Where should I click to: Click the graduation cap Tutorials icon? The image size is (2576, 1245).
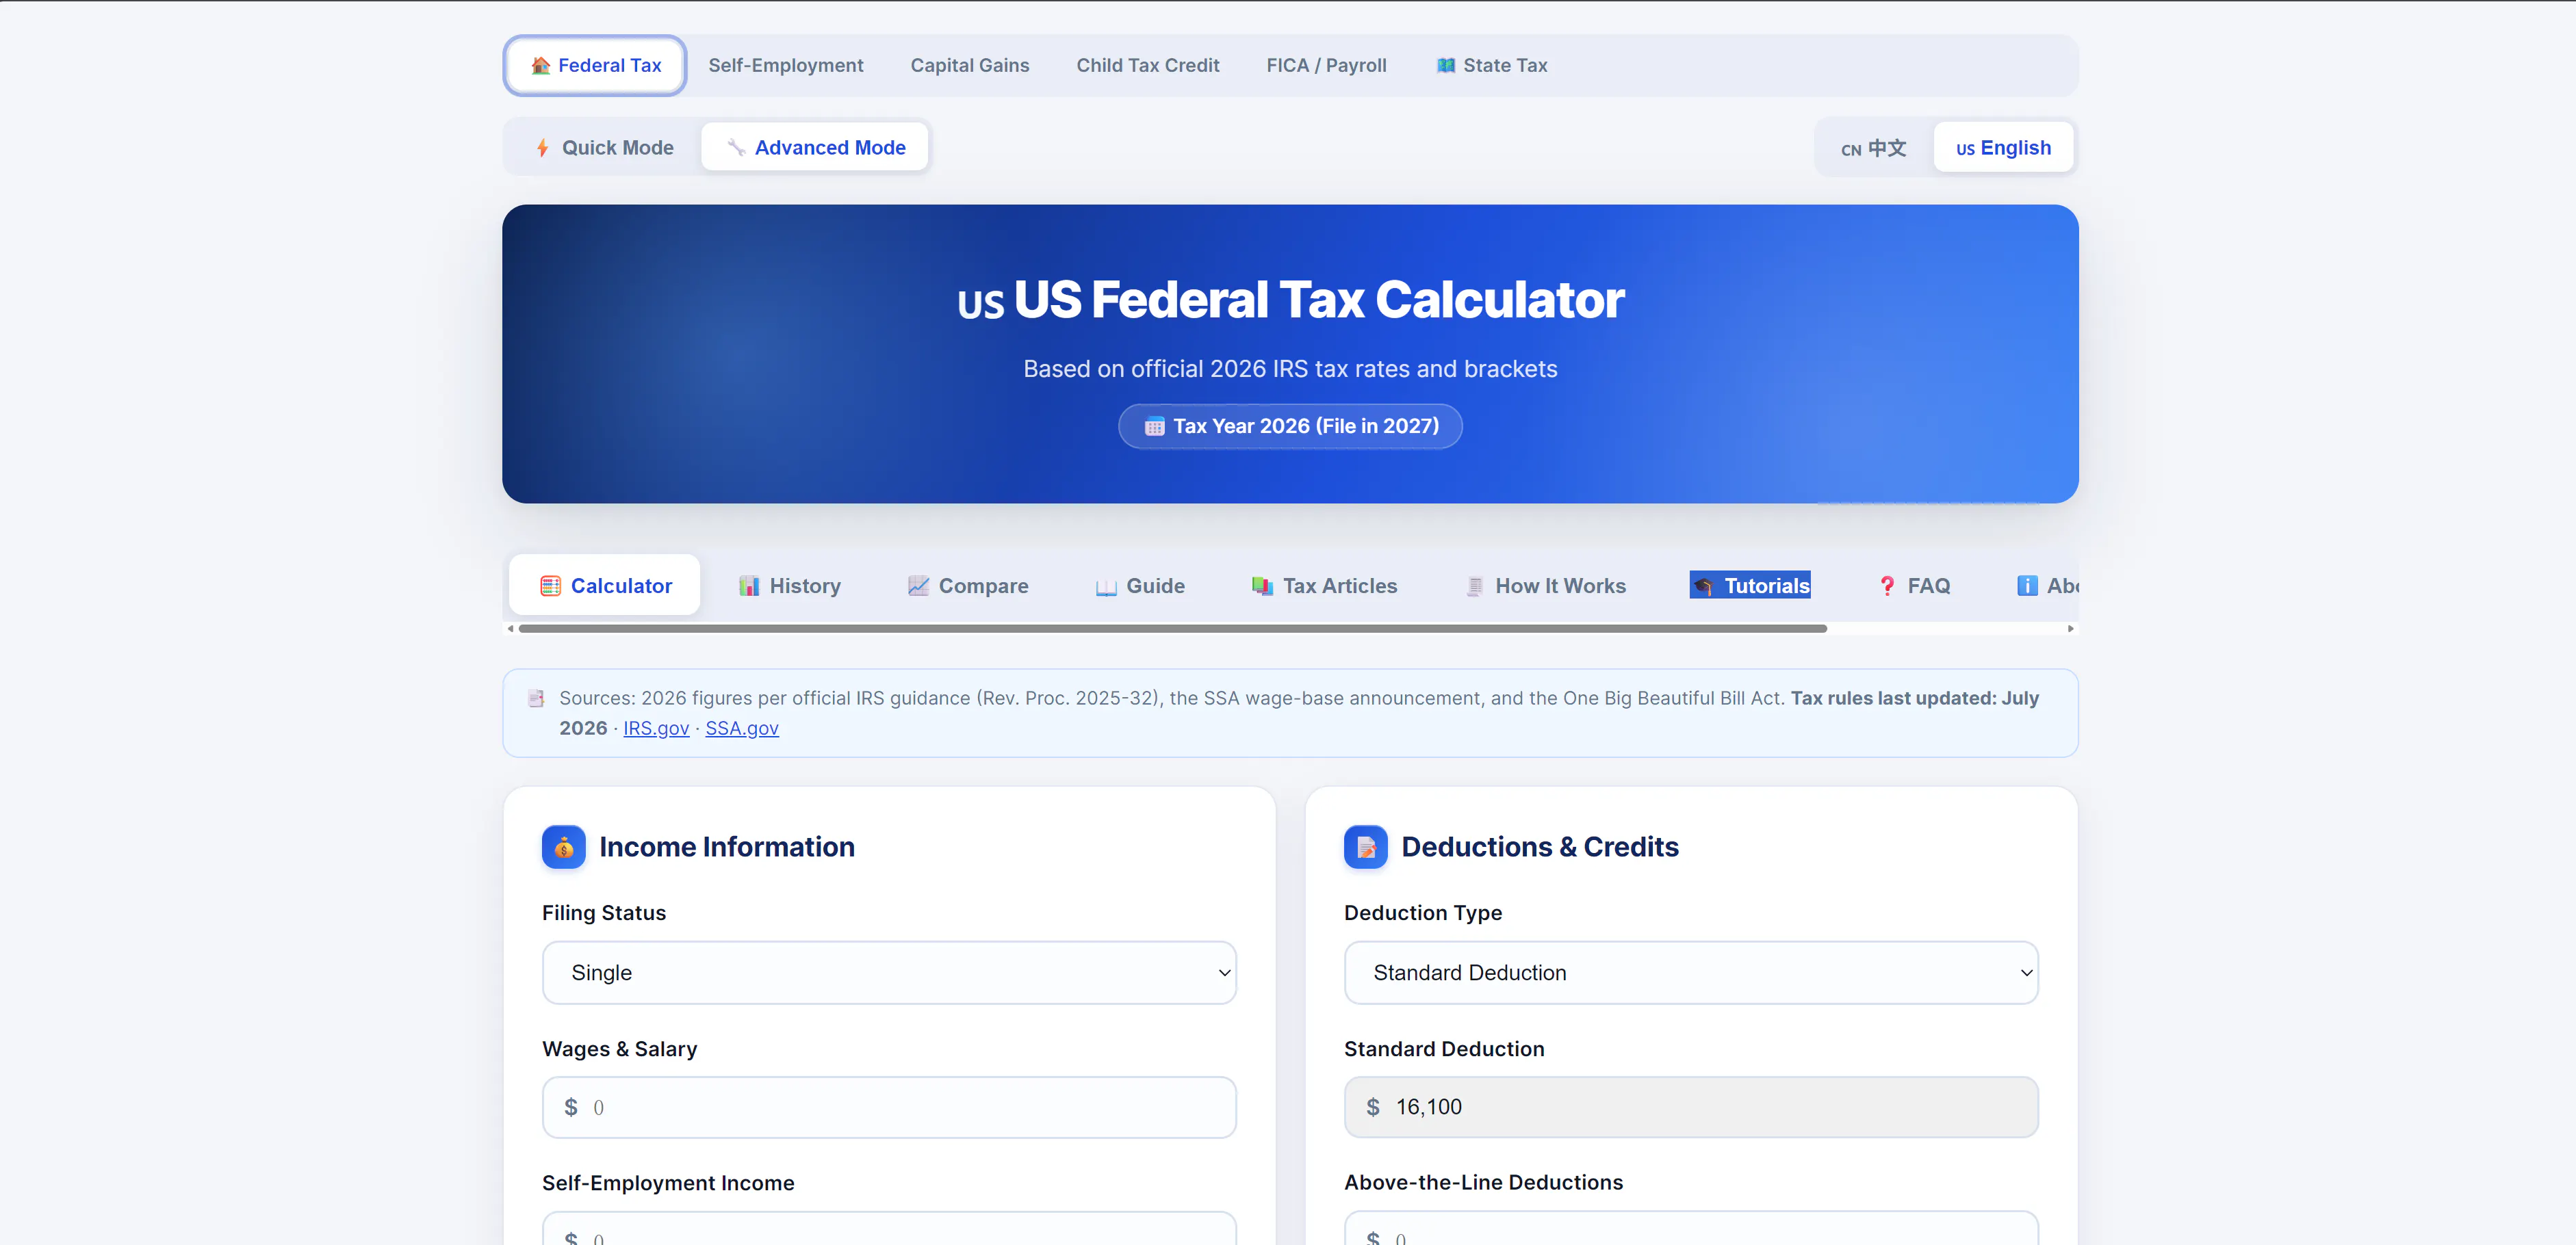(1703, 586)
